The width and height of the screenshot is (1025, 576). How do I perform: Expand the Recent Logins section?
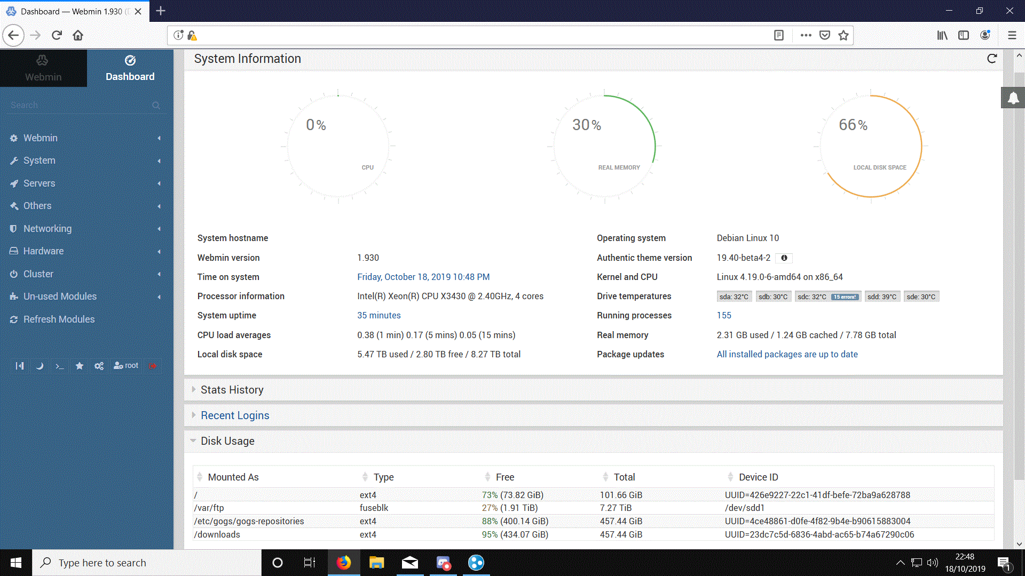235,415
